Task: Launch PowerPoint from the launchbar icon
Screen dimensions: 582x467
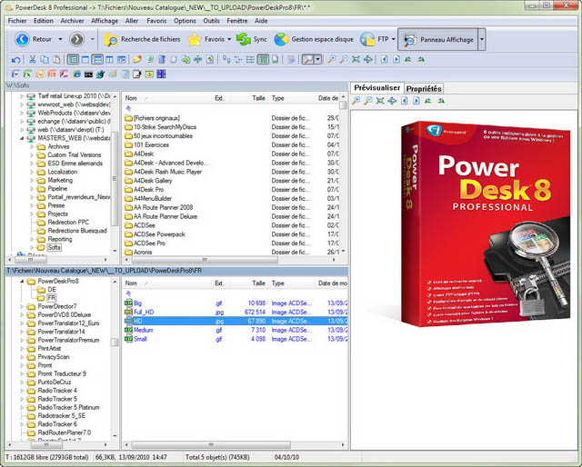Action: click(52, 75)
